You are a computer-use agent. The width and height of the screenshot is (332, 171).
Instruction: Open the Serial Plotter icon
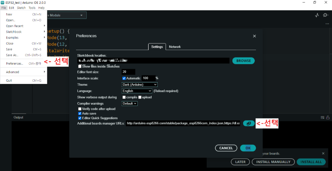(x=317, y=15)
